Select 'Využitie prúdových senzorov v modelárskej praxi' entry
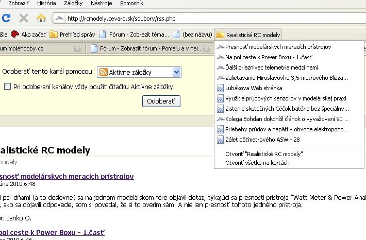 click(x=289, y=98)
